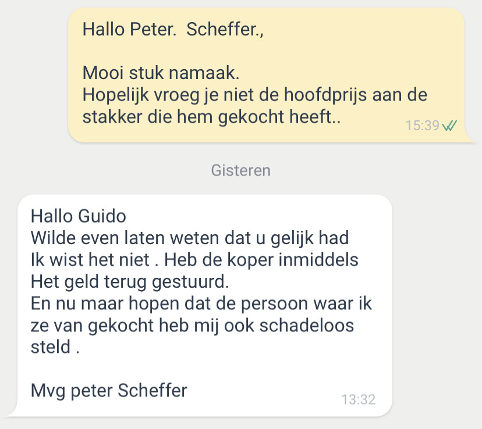Click the line 'Ik wist het niet'

[x=194, y=260]
